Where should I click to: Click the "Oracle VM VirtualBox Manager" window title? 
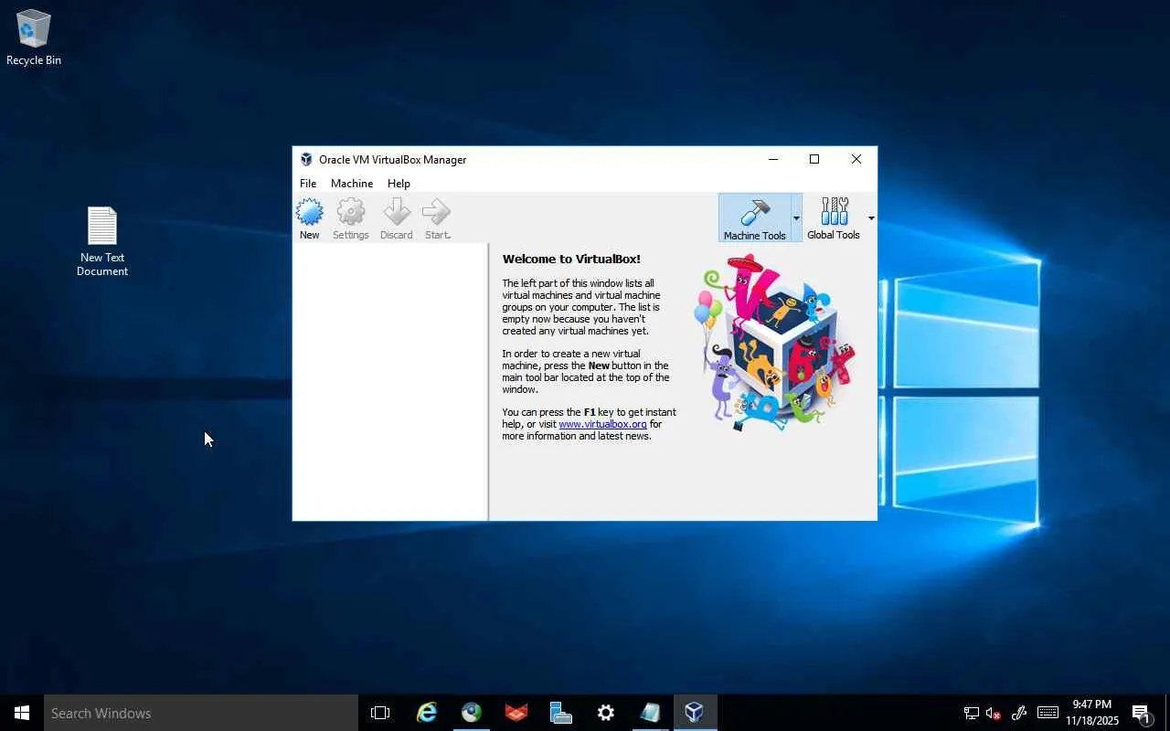(393, 160)
